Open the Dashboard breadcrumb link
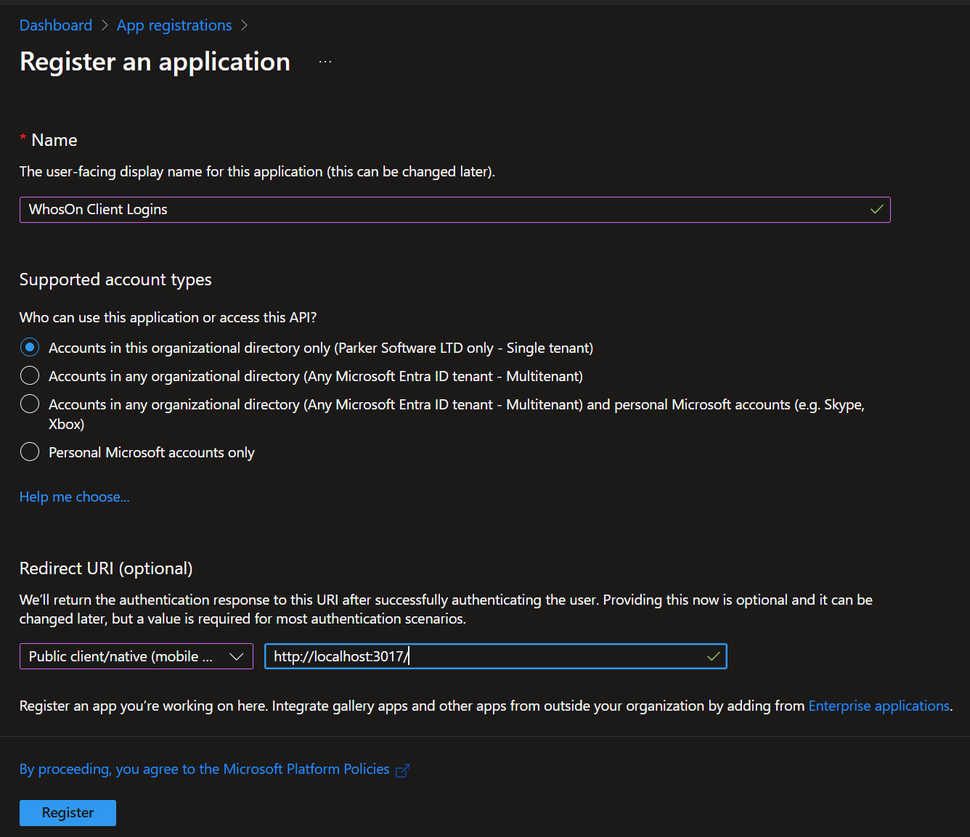 click(x=56, y=25)
